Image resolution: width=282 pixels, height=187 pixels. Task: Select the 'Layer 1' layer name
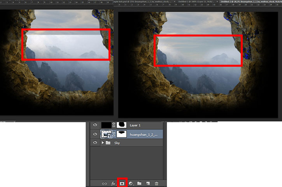(x=135, y=125)
